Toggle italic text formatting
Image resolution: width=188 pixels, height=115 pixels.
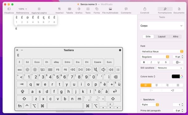151,62
